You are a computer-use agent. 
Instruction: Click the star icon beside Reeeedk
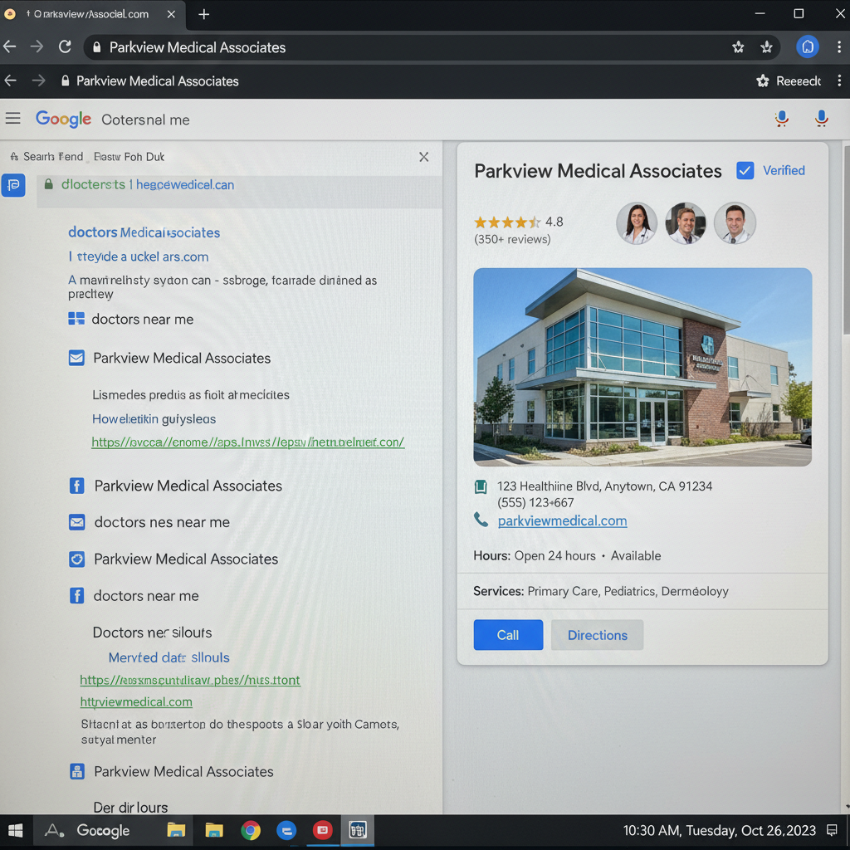pyautogui.click(x=763, y=81)
